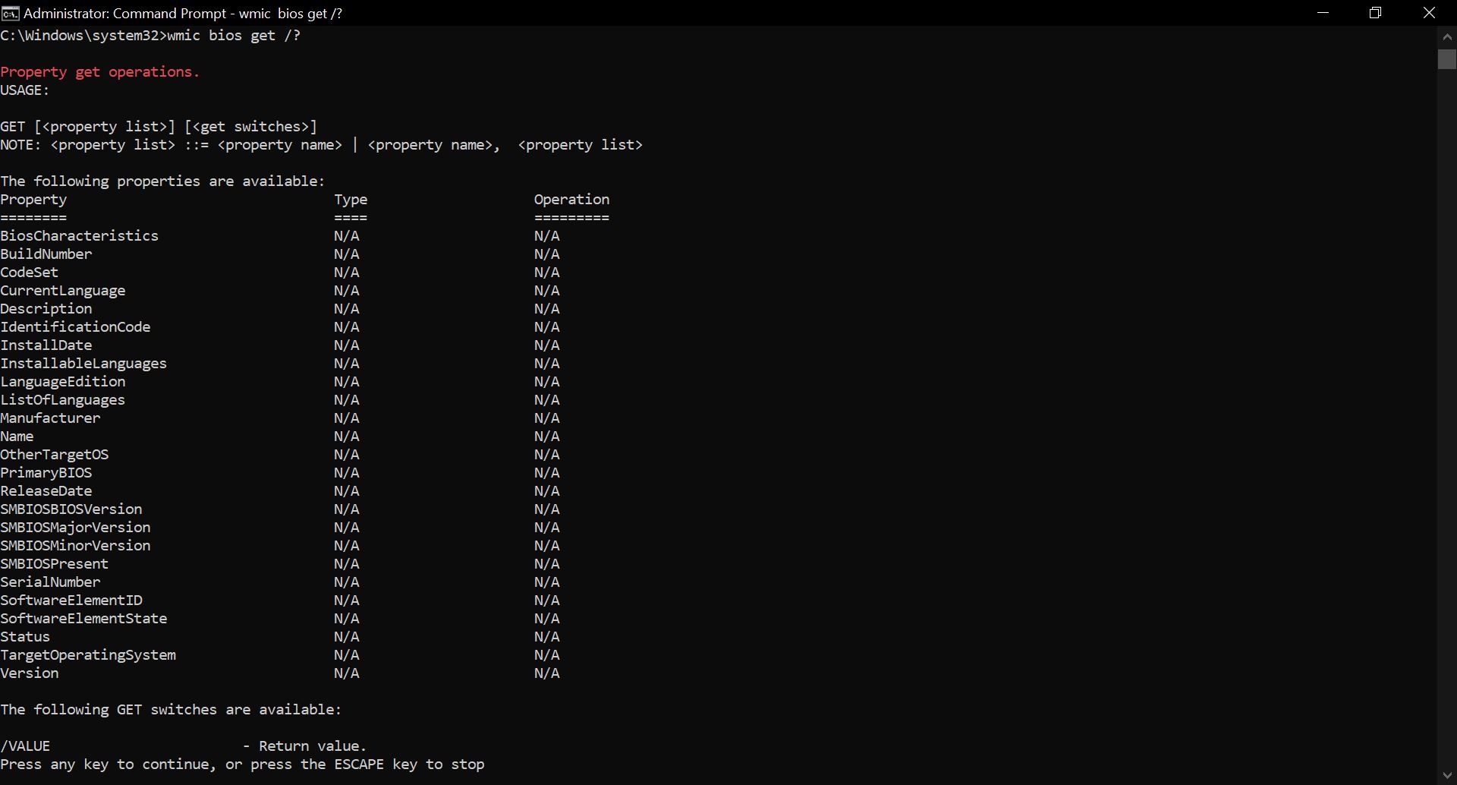Click the 'IdentificationCode' property name

(x=75, y=327)
